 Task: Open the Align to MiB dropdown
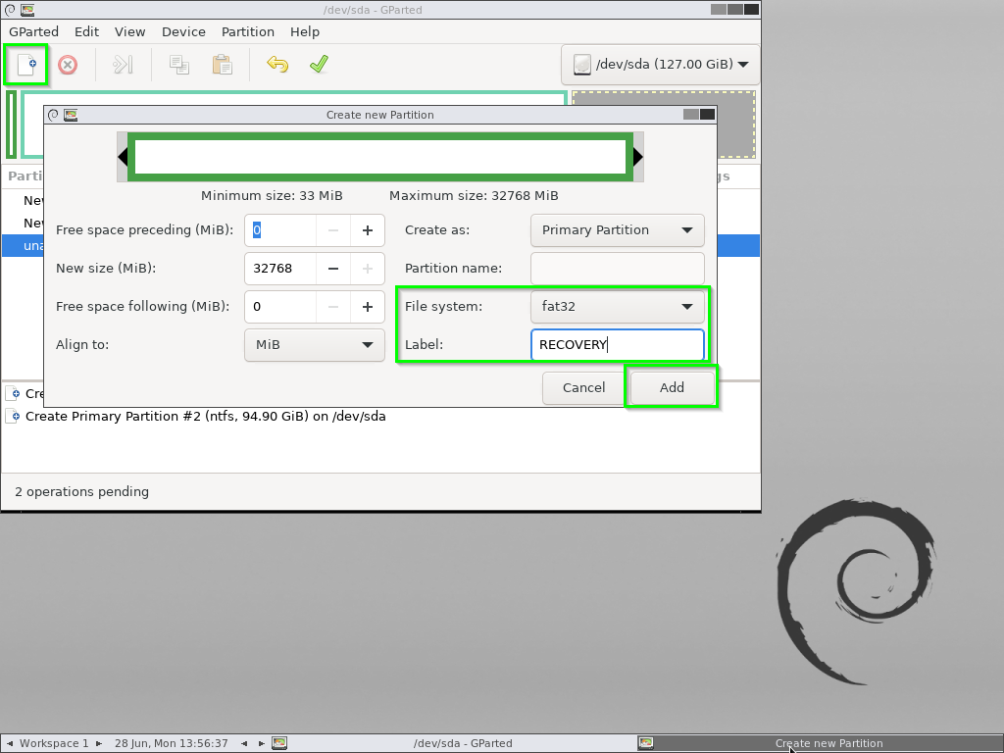coord(315,344)
